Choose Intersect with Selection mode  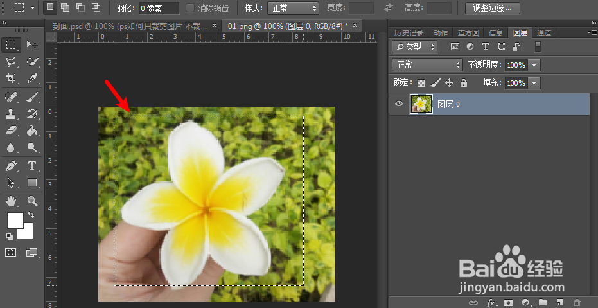(96, 7)
